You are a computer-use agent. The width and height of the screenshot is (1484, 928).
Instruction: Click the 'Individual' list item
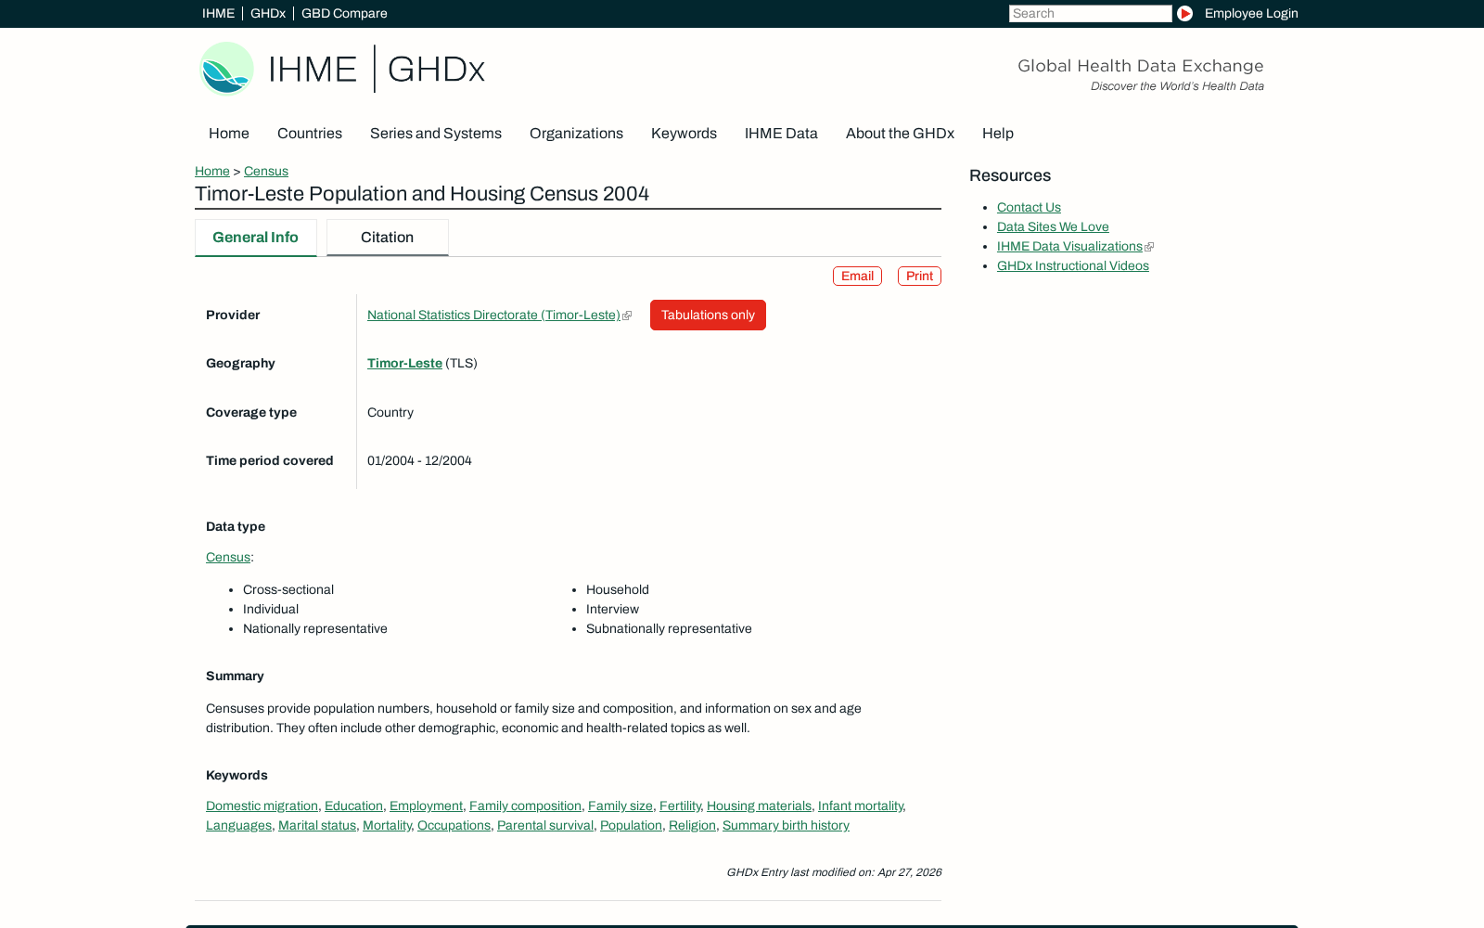(x=271, y=609)
